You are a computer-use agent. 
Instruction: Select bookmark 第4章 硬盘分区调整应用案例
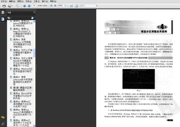[22, 89]
